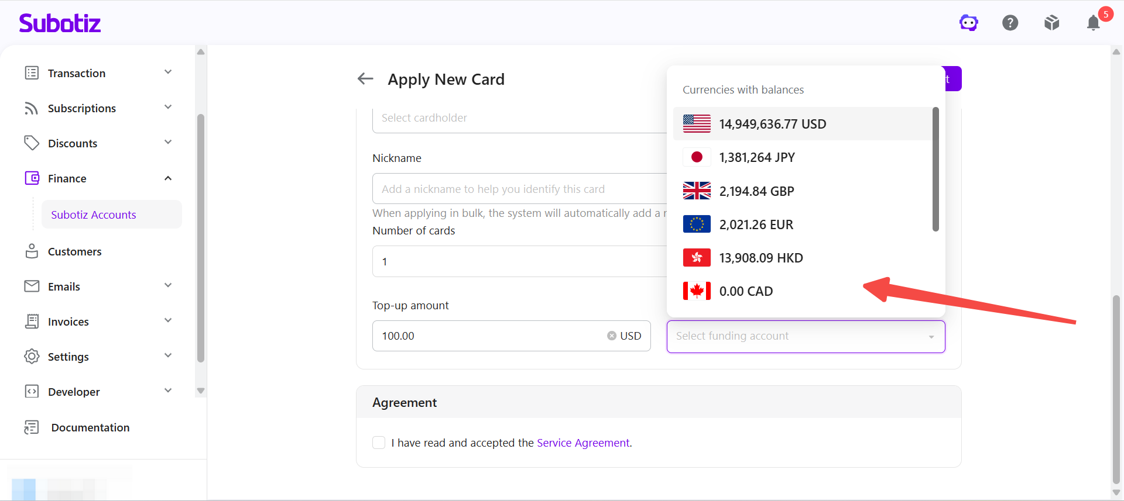This screenshot has height=501, width=1124.
Task: Click the Canada flag icon
Action: [x=697, y=291]
